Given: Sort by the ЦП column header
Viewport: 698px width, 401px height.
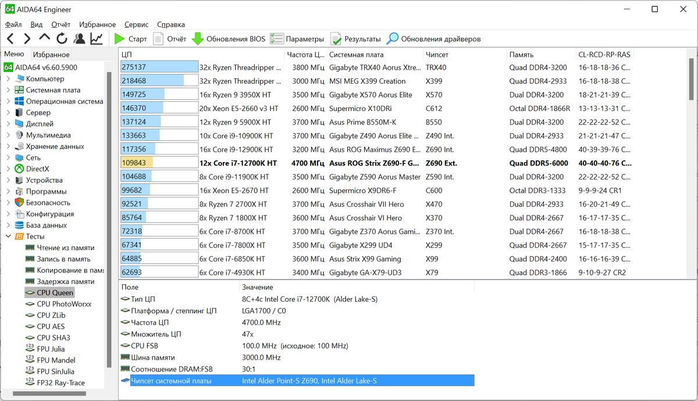Looking at the screenshot, I should [x=201, y=55].
